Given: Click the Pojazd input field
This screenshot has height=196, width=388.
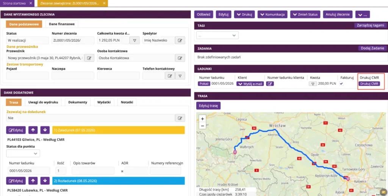Looking at the screenshot, I should [x=27, y=76].
